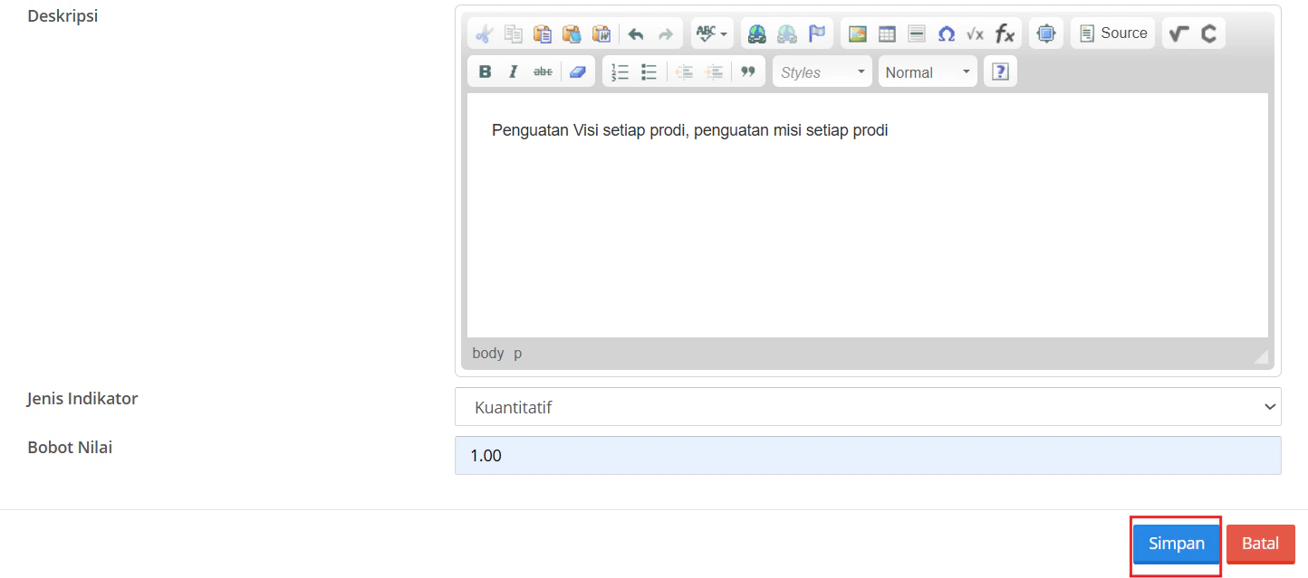Toggle the numbered list formatting
Viewport: 1308px width, 578px height.
pos(619,71)
